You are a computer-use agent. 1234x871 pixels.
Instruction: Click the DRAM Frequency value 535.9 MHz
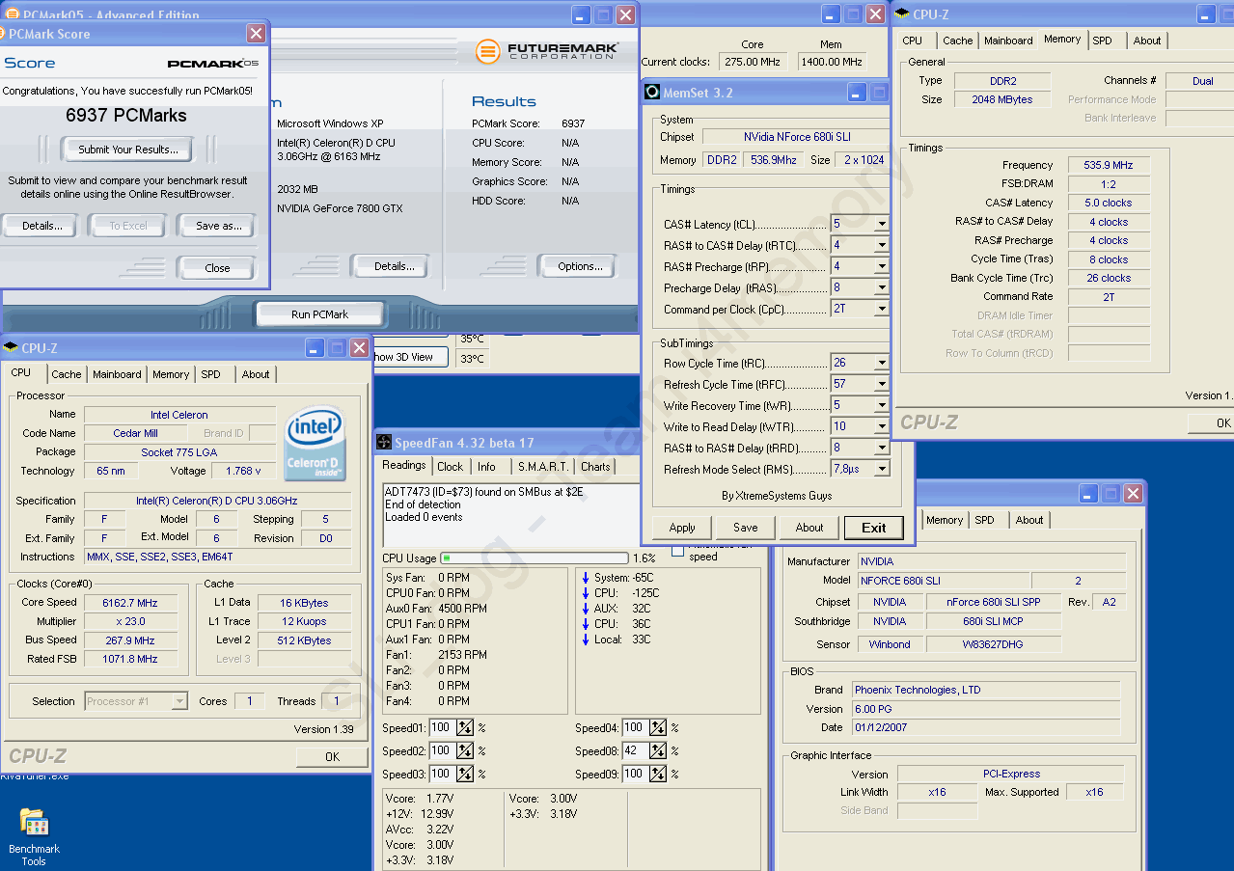tap(1109, 165)
